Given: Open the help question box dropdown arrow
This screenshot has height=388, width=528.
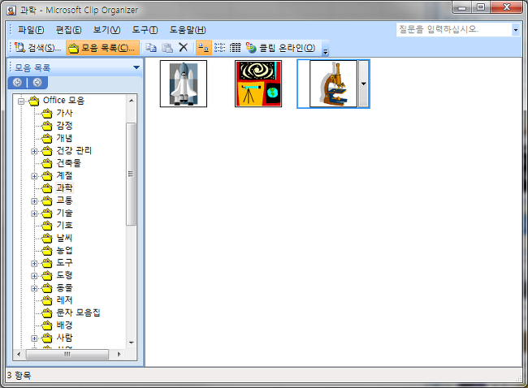Looking at the screenshot, I should tap(516, 30).
